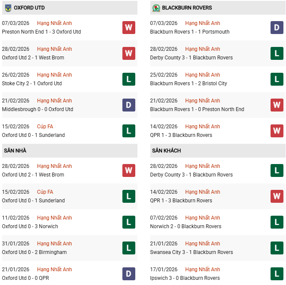Open Oxford Utd 0 - 2 Birmingham match
Image resolution: width=286 pixels, height=285 pixels.
(x=34, y=252)
